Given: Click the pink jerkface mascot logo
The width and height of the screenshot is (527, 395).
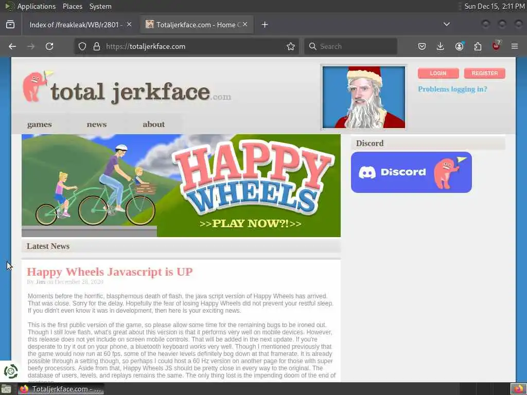Looking at the screenshot, I should pos(37,86).
